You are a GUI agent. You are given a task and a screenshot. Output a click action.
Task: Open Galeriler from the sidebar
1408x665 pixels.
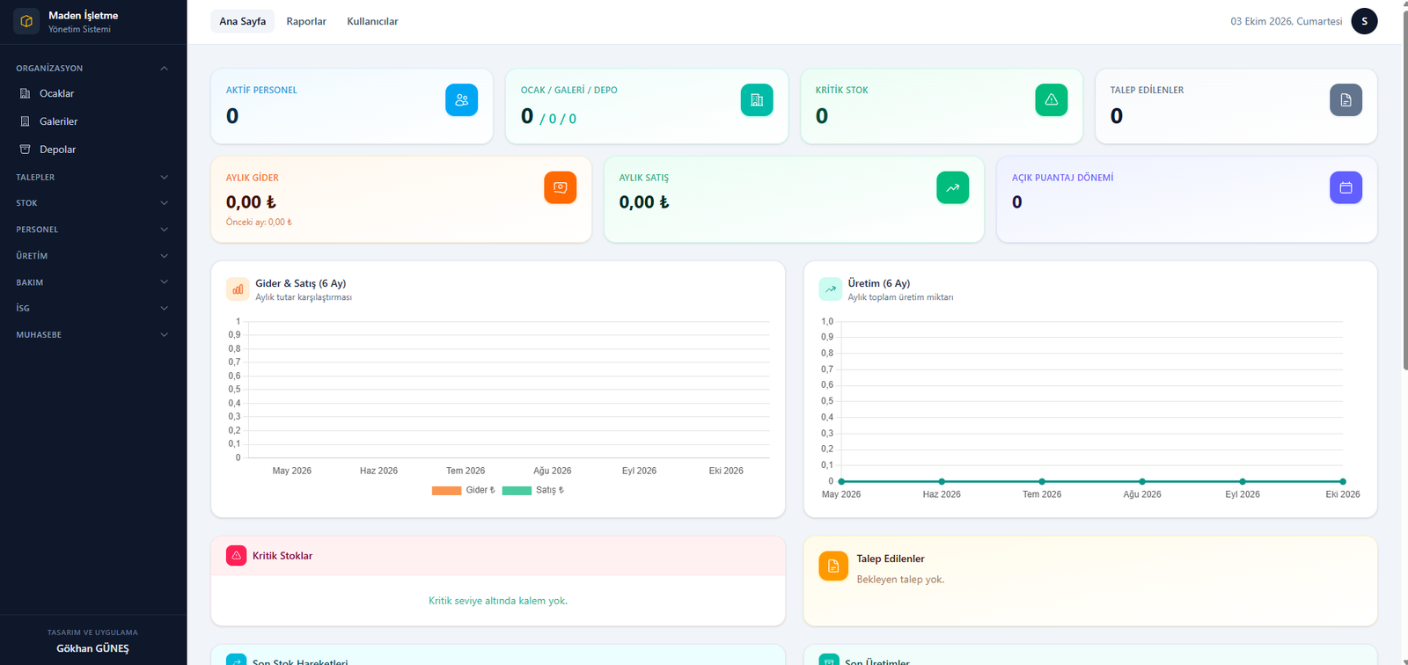click(x=92, y=121)
